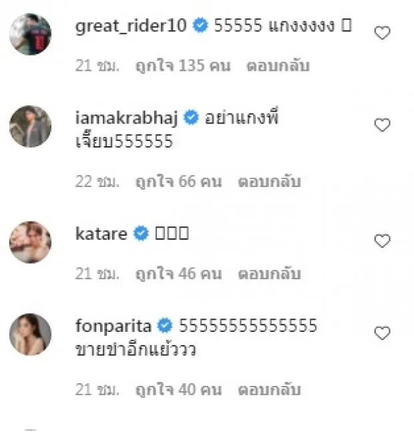Go to the iamakrabhaj username link

[x=128, y=118]
